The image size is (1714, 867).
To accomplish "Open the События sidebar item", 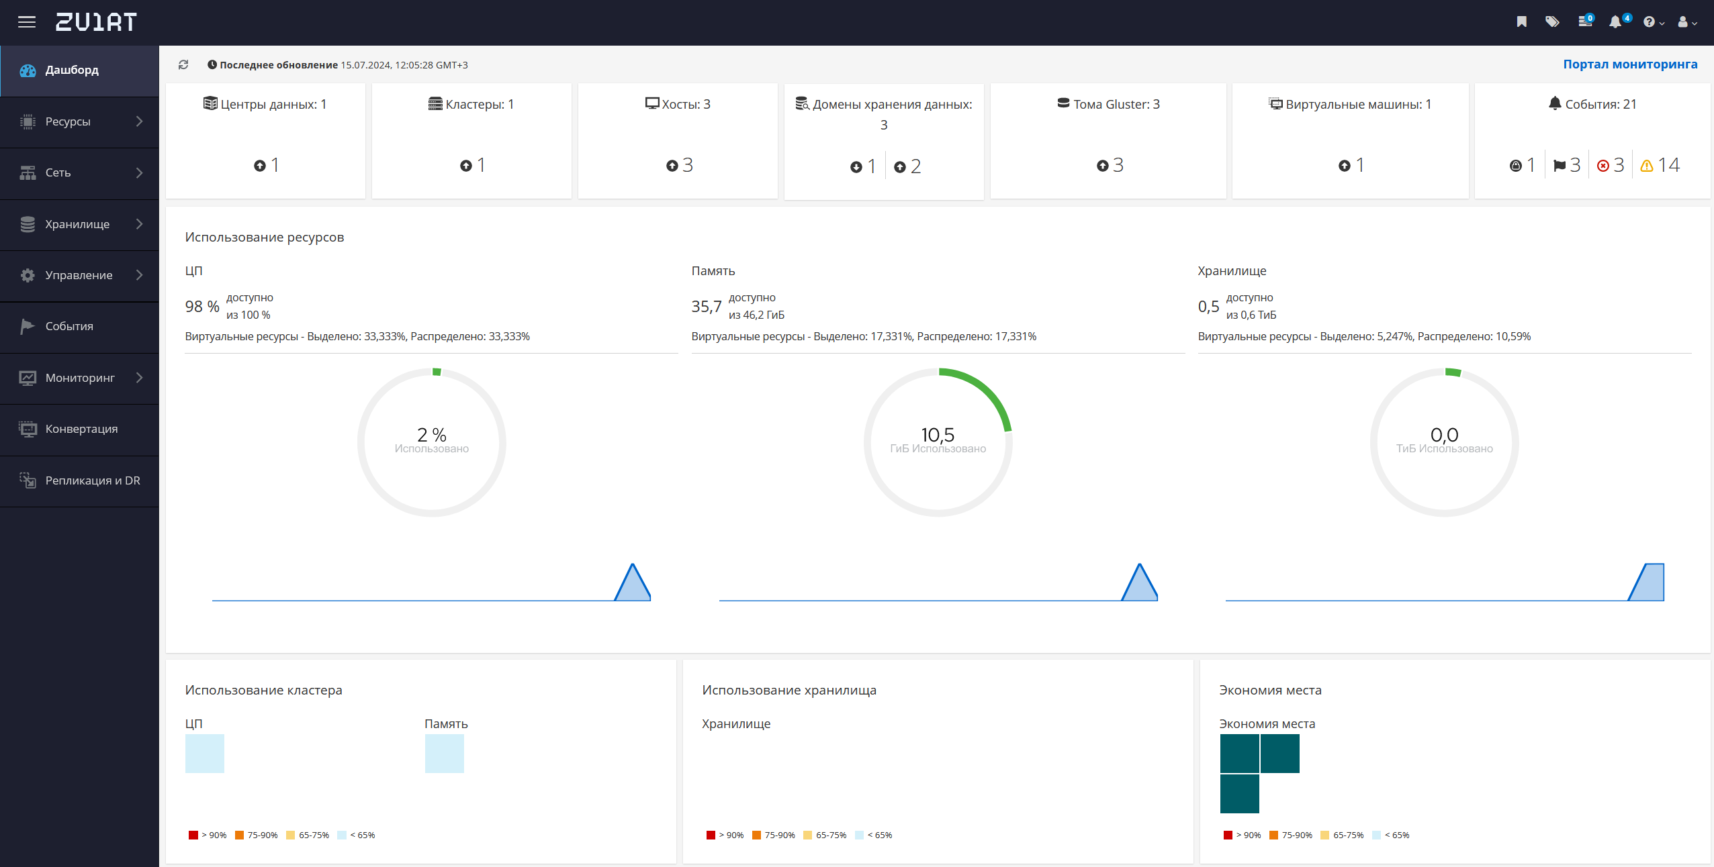I will 79,327.
